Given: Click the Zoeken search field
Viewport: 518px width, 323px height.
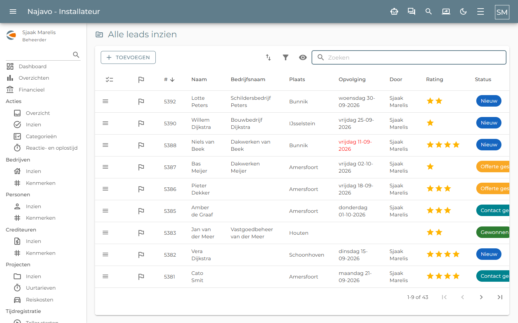Looking at the screenshot, I should click(409, 57).
